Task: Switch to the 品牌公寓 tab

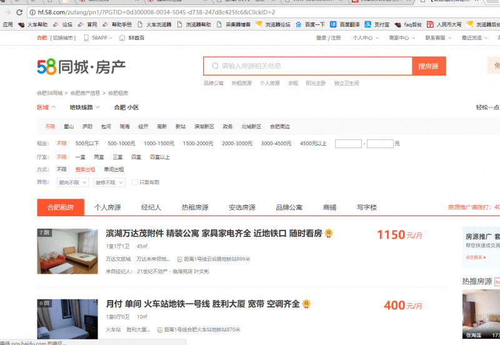Action: [x=289, y=207]
